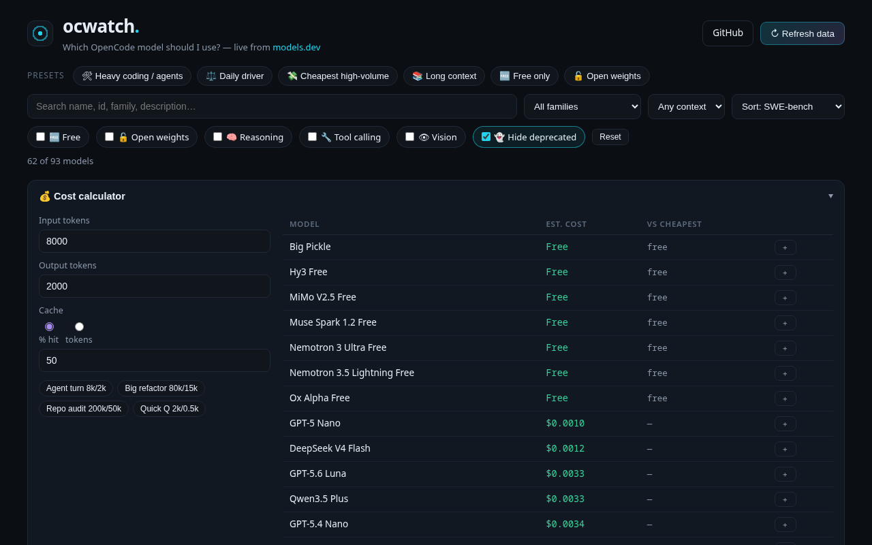Screen dimensions: 872x545
Task: Click Refresh data
Action: pos(803,33)
